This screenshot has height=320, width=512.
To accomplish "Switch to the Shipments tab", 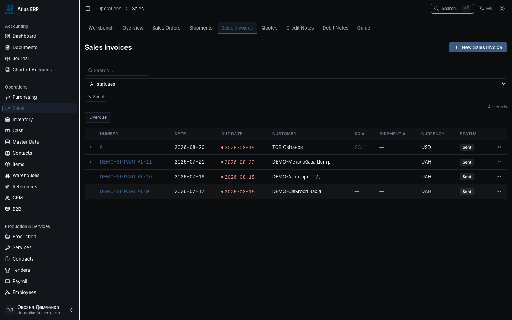I will 201,28.
